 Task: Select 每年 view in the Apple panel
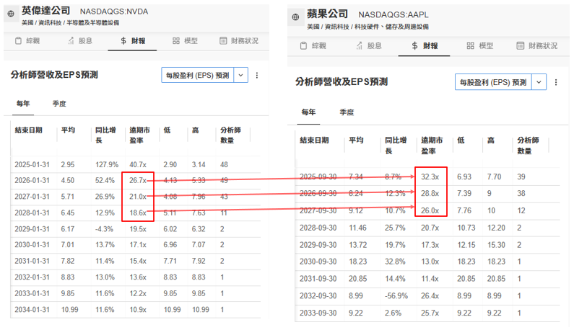click(x=308, y=112)
